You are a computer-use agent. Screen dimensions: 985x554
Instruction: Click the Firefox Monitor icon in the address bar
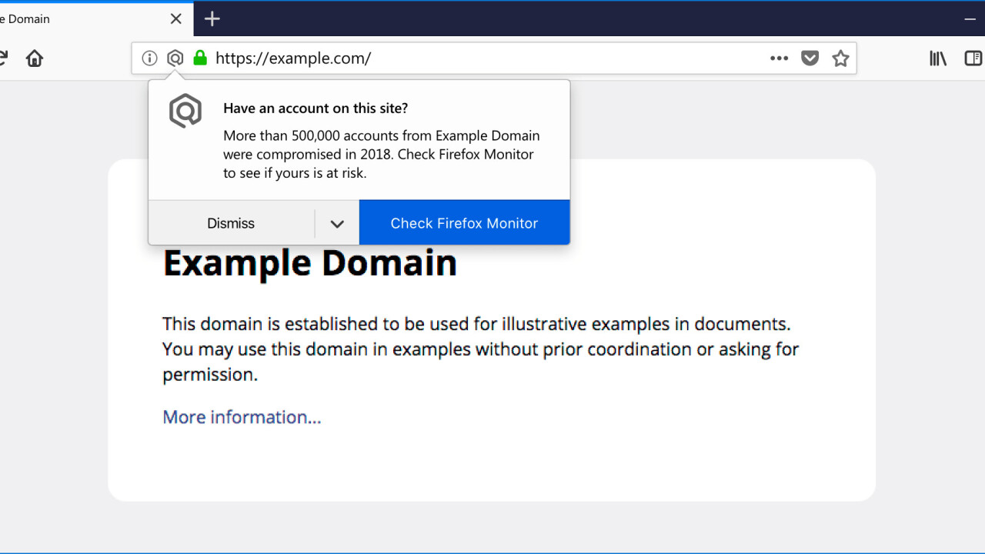[x=175, y=58]
